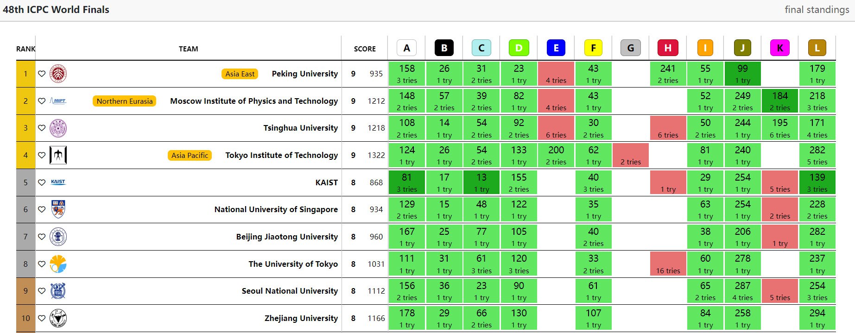Open problem K magenta badge
The height and width of the screenshot is (333, 855).
(780, 48)
